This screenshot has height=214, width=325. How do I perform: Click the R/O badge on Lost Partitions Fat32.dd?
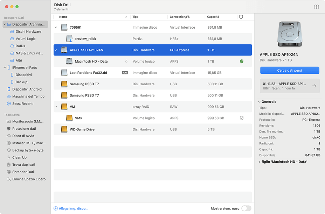(x=125, y=73)
